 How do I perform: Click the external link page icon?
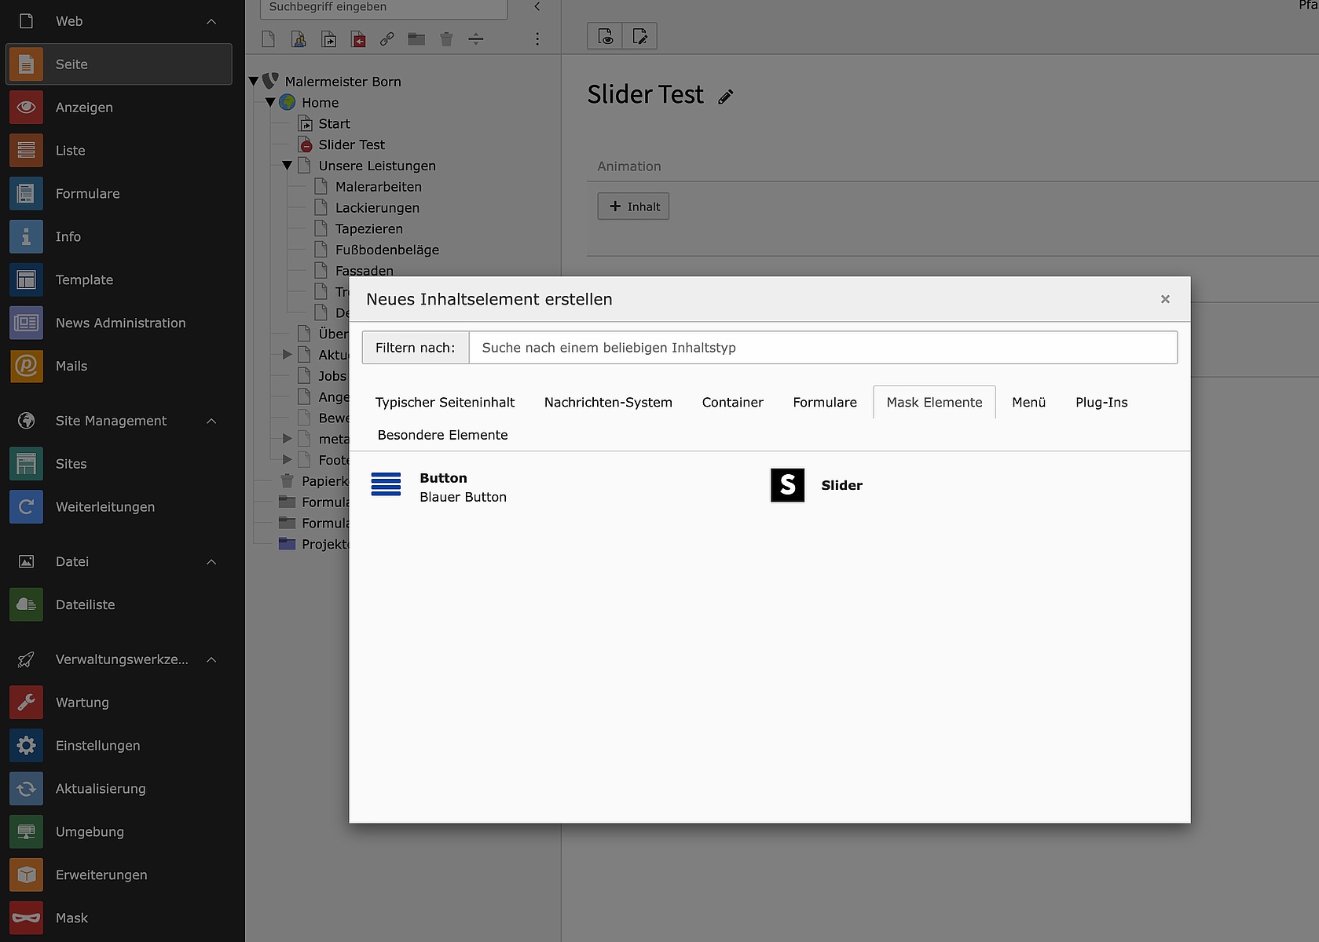(387, 39)
